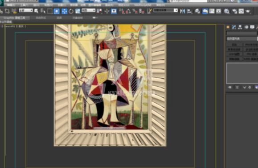Viewport: 258px width, 168px height.
Task: Open the fourth ribbon tab
Action: pyautogui.click(x=78, y=18)
